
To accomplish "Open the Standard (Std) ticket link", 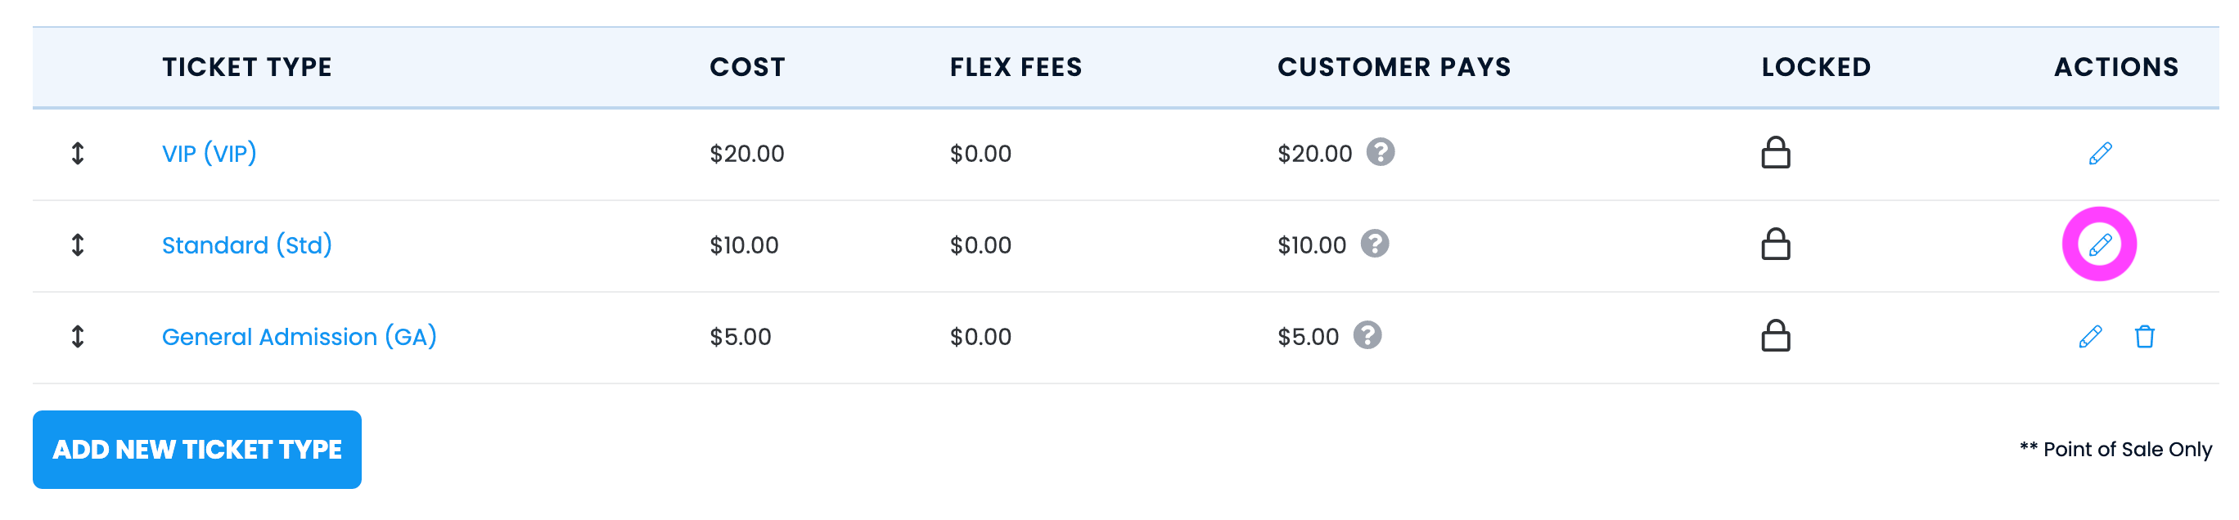I will [247, 244].
